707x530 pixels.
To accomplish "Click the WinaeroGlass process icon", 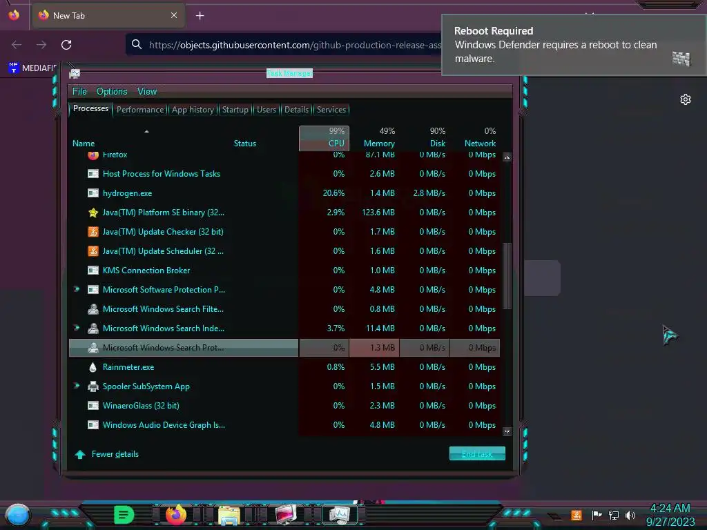I will [93, 406].
